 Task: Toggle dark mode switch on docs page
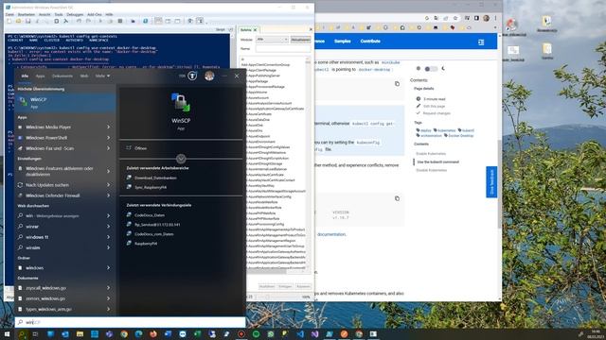(x=431, y=69)
